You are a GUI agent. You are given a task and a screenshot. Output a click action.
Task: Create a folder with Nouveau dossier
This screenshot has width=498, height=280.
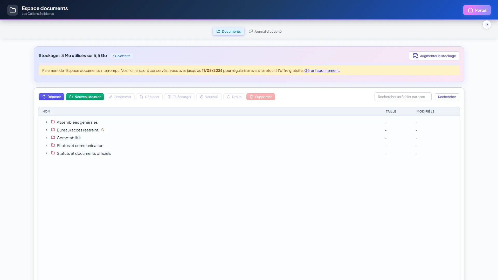(85, 97)
